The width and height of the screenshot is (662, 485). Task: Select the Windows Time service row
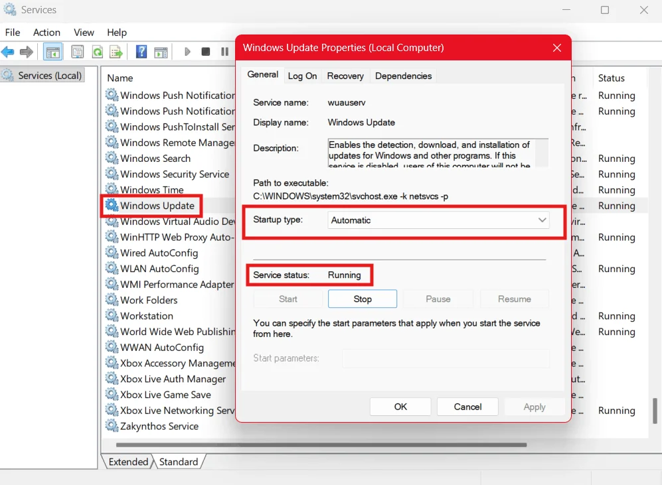point(152,190)
